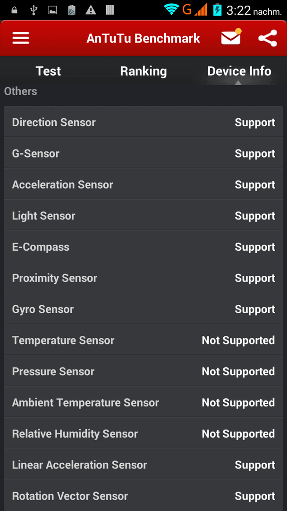Tap the lock icon in status bar
The height and width of the screenshot is (511, 287).
click(14, 10)
